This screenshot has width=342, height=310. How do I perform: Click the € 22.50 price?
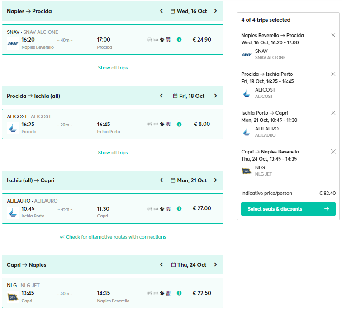pos(202,293)
